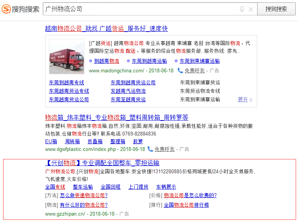The image size is (298, 221).
Task: Open 全国回程 sub-link
Action: point(111,187)
